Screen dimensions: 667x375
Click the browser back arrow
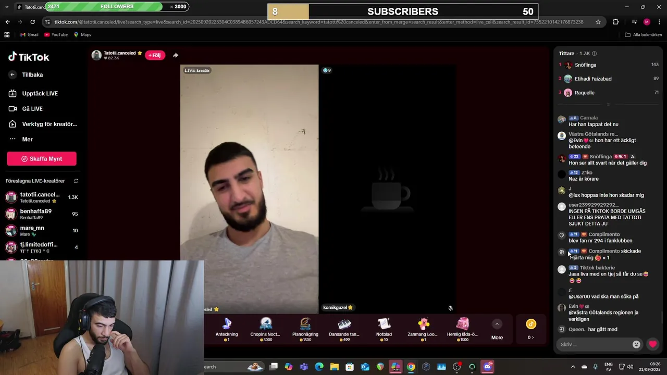(x=7, y=22)
